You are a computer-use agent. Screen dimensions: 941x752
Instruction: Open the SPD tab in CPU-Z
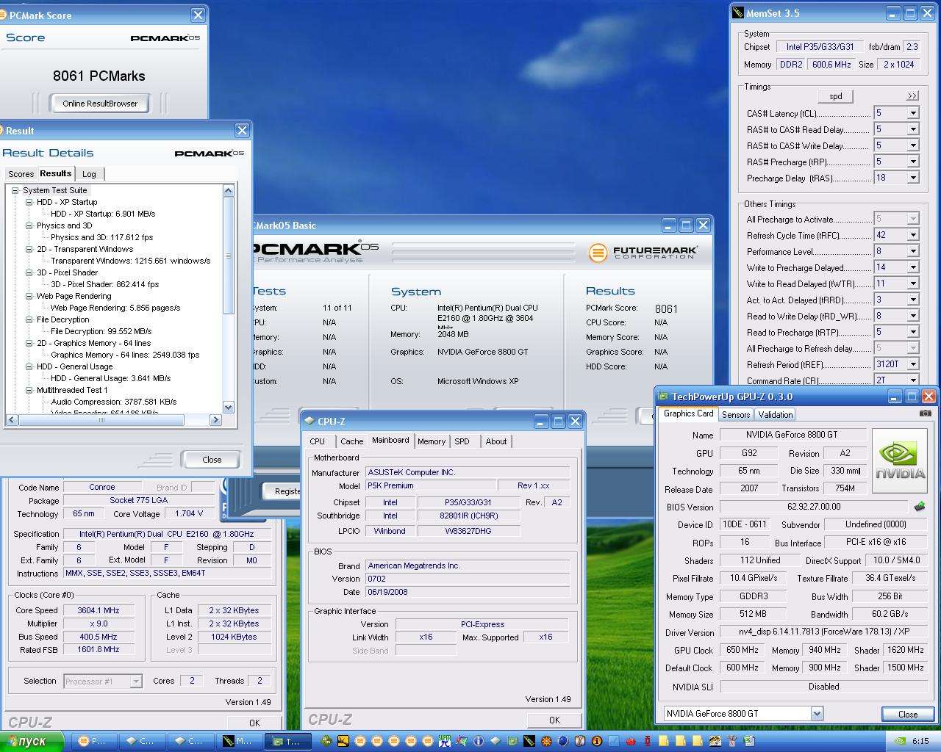tap(462, 441)
